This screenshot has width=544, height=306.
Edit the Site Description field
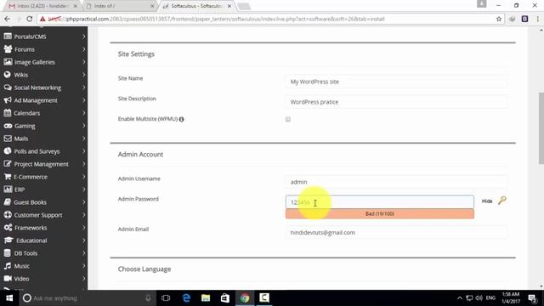pos(396,102)
